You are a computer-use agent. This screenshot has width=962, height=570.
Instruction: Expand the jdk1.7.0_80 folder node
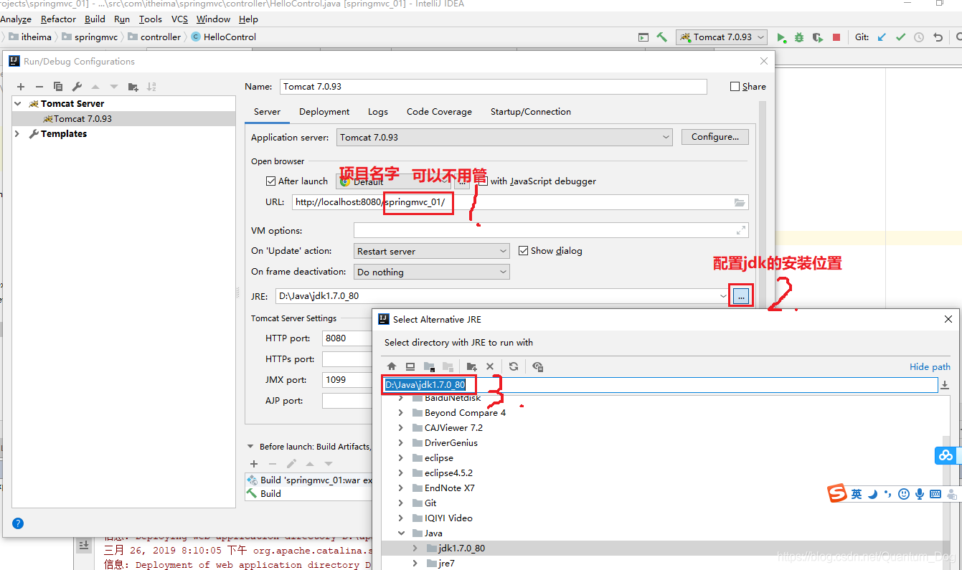point(415,548)
